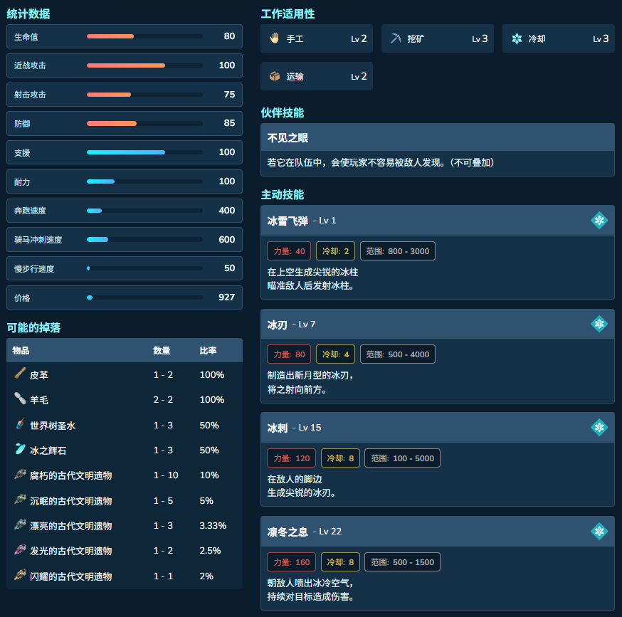Select the 挖矿 Lv 3 work card

coord(438,38)
